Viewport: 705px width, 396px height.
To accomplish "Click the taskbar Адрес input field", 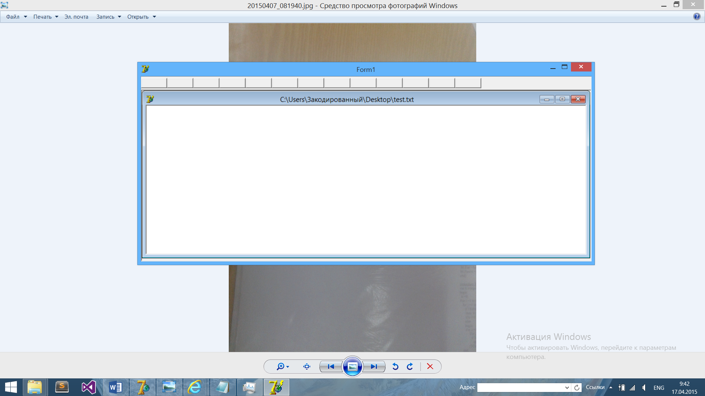I will click(x=521, y=388).
